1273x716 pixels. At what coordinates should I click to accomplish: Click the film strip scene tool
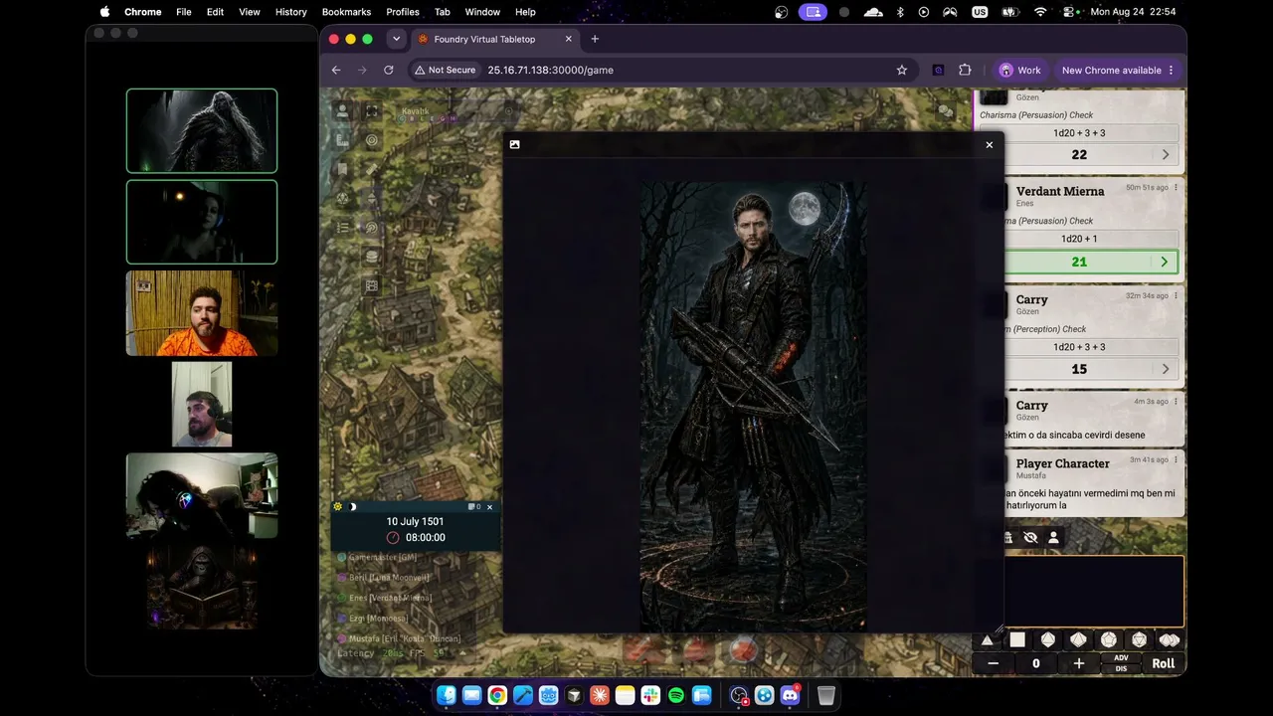tap(372, 285)
